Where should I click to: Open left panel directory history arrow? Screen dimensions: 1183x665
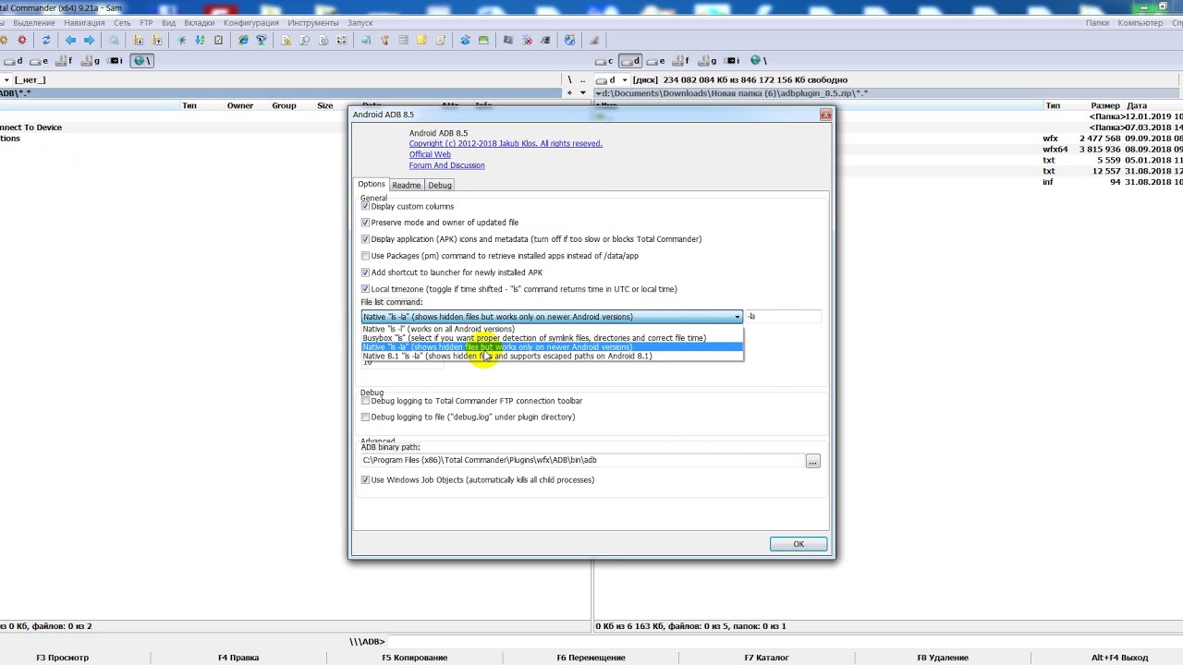(x=582, y=93)
